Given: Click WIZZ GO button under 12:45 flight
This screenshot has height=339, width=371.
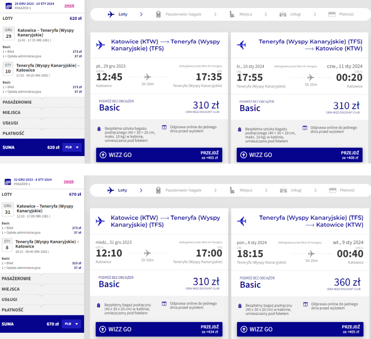Looking at the screenshot, I should (159, 155).
